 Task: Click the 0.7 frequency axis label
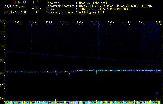(x=2, y=86)
